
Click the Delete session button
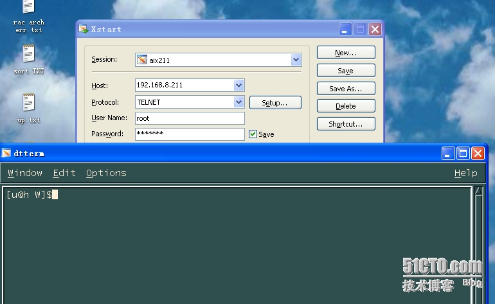coord(346,106)
